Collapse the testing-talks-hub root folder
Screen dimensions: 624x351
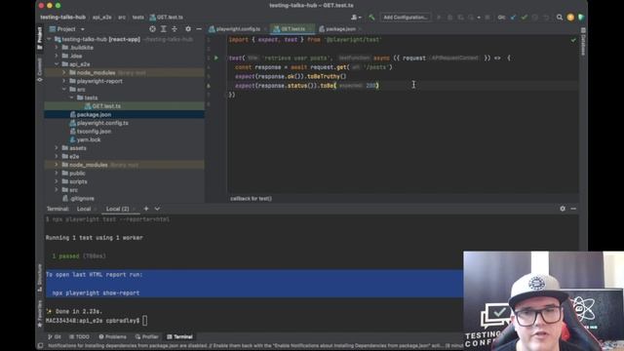(x=49, y=39)
